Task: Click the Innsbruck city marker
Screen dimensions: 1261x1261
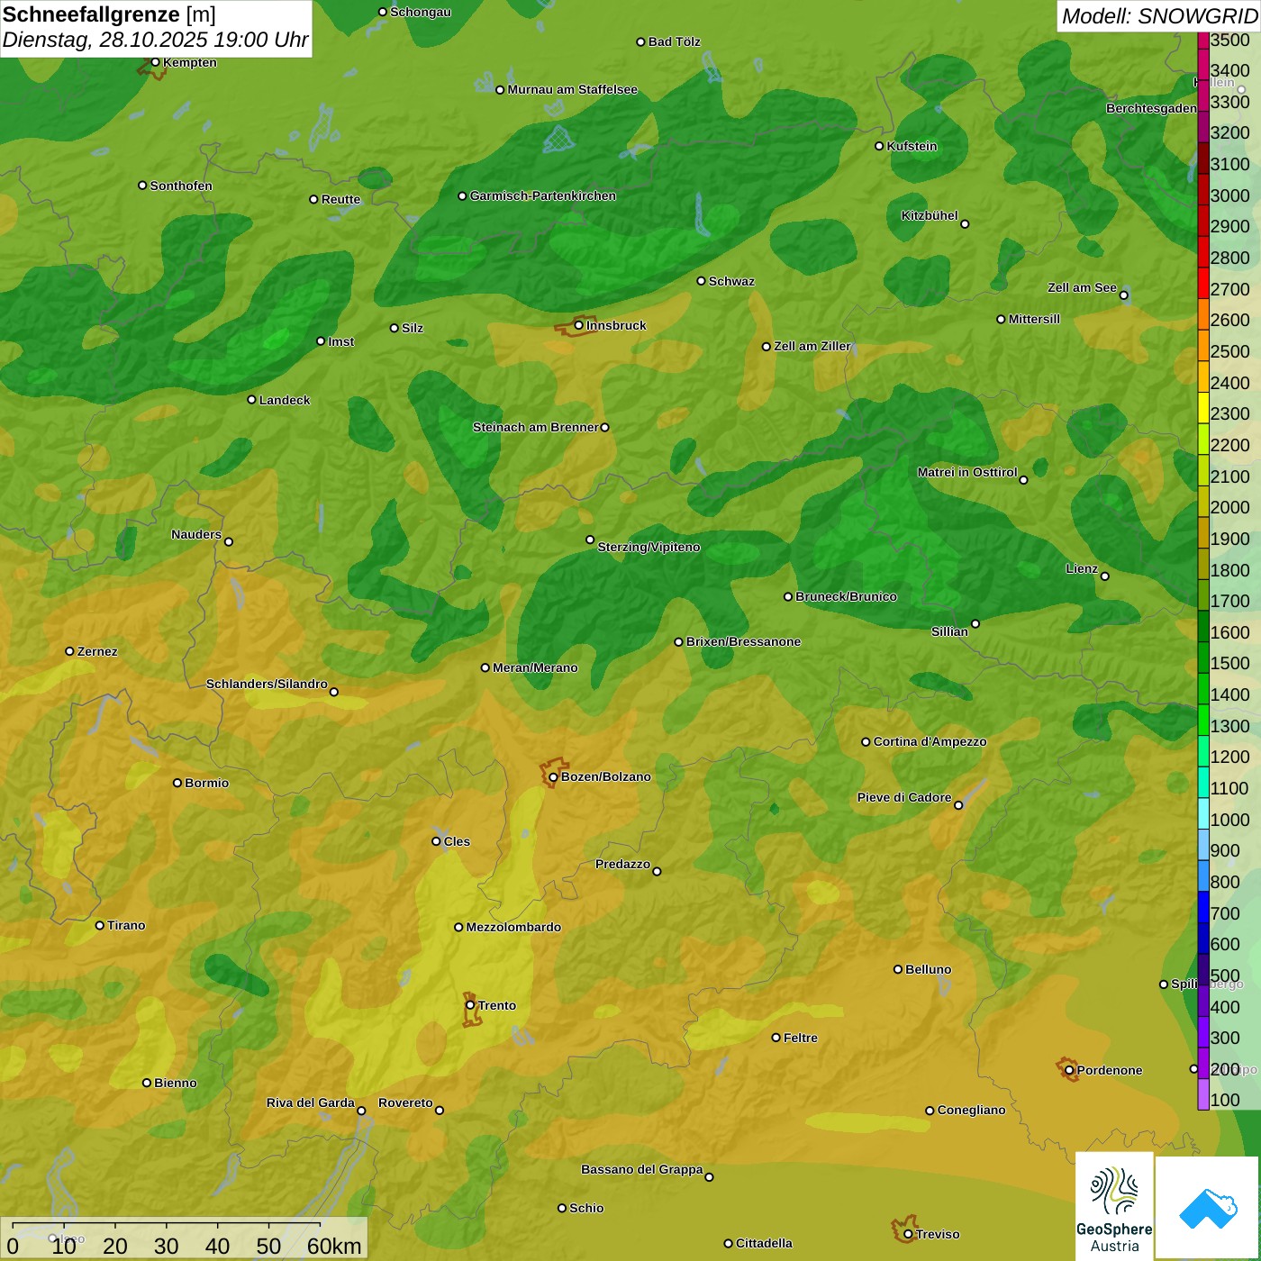Action: coord(579,325)
